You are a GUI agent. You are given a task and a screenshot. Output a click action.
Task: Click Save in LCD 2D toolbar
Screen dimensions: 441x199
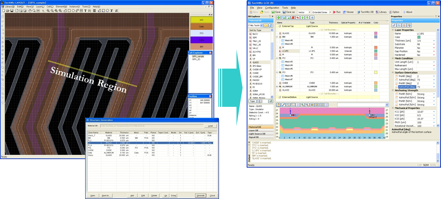click(x=276, y=12)
